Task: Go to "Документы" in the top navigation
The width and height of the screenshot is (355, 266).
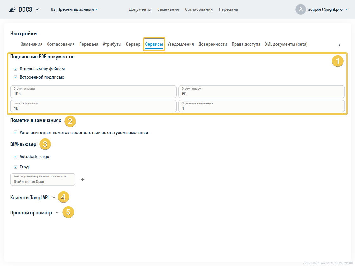Action: pyautogui.click(x=140, y=9)
